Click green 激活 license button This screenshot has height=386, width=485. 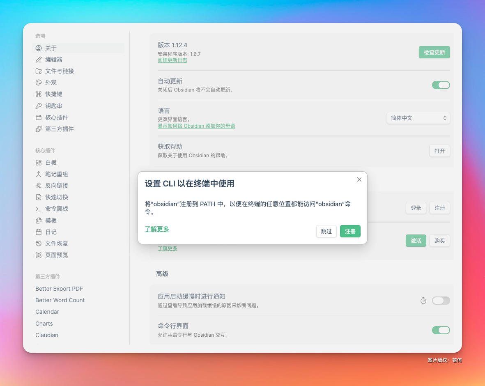pos(416,241)
